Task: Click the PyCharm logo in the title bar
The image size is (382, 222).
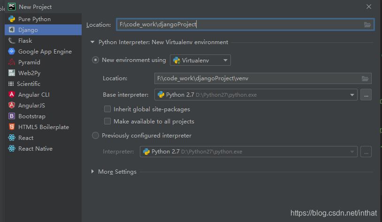Action: click(x=12, y=7)
